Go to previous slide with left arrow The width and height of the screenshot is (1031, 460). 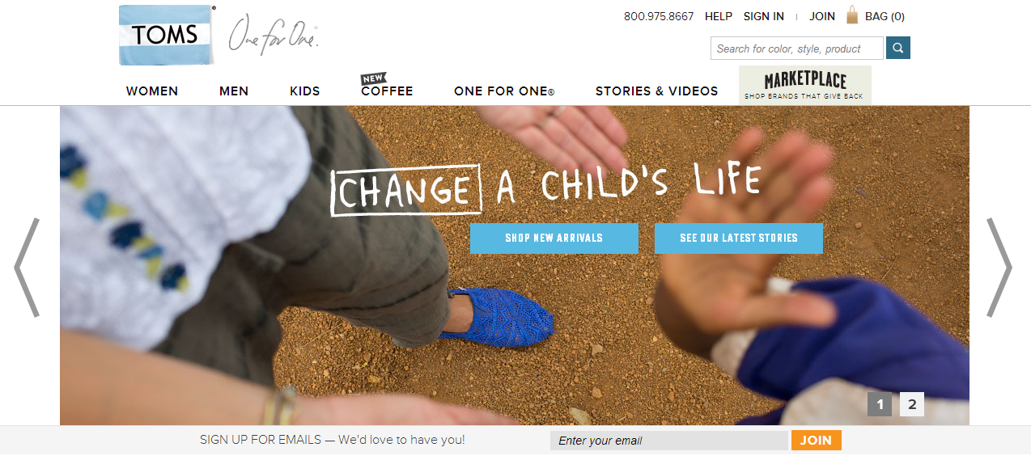[27, 267]
